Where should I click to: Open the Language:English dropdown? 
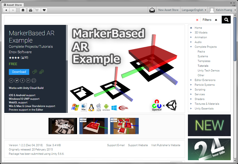pos(194,10)
